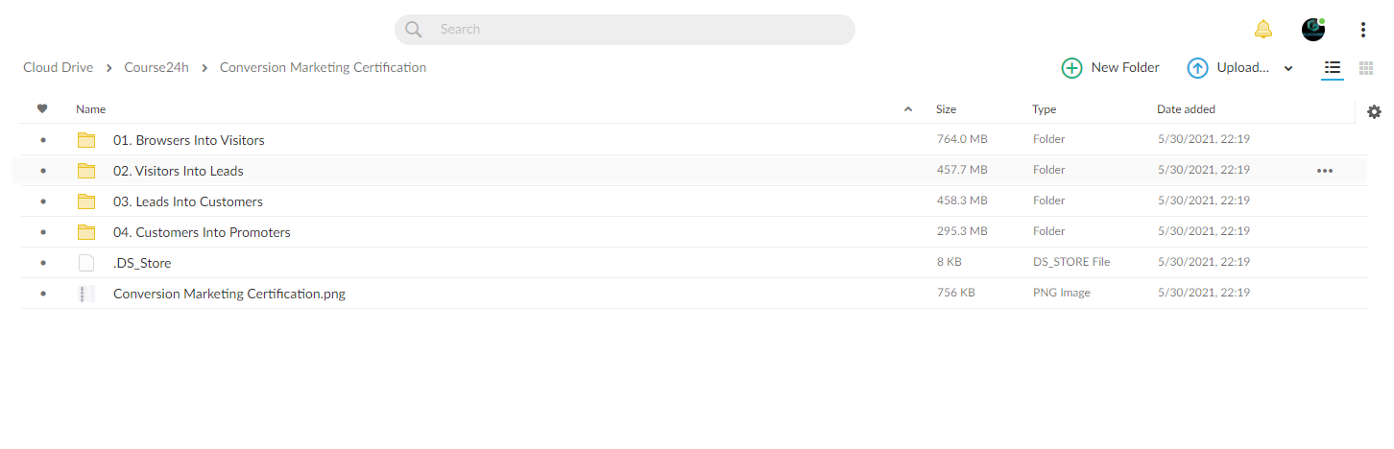
Task: Navigate to Course24h breadcrumb
Action: [x=156, y=67]
